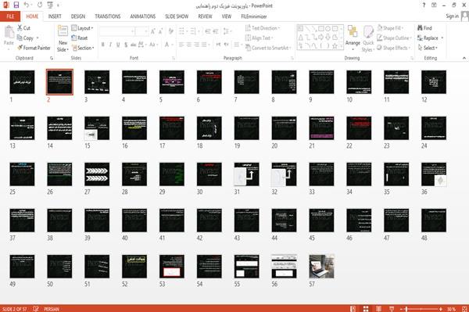
Task: Click the Zoom Out minus button
Action: [x=402, y=309]
